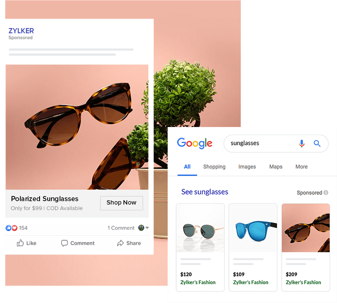Click the Google logo
The width and height of the screenshot is (337, 303).
coord(195,143)
